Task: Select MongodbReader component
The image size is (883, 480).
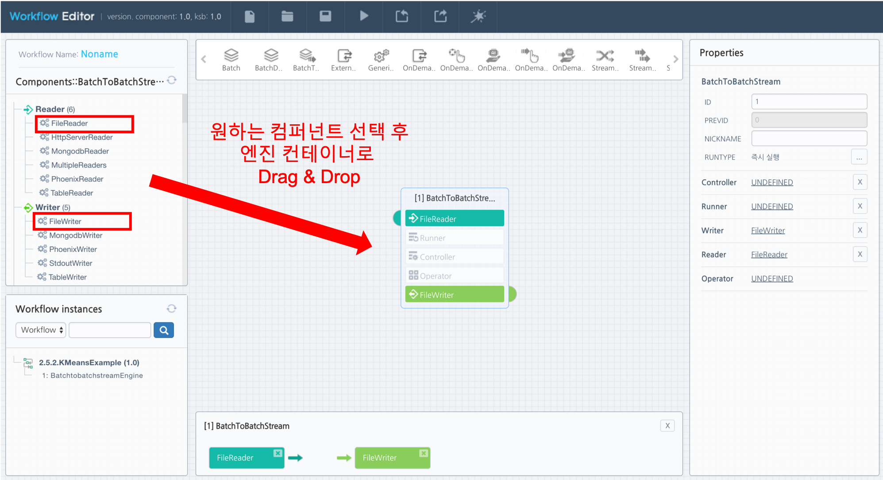Action: [x=74, y=151]
